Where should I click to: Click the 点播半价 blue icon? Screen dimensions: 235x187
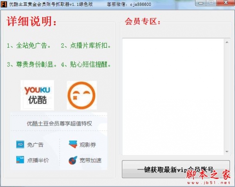pyautogui.click(x=20, y=160)
